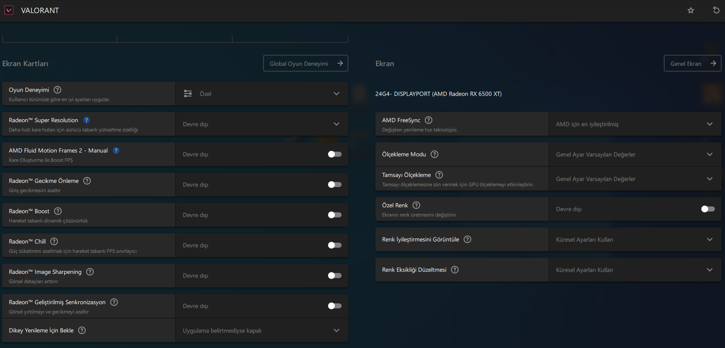The image size is (725, 348).
Task: Open help icon next to Oyun Deneyimi
Action: coord(57,90)
